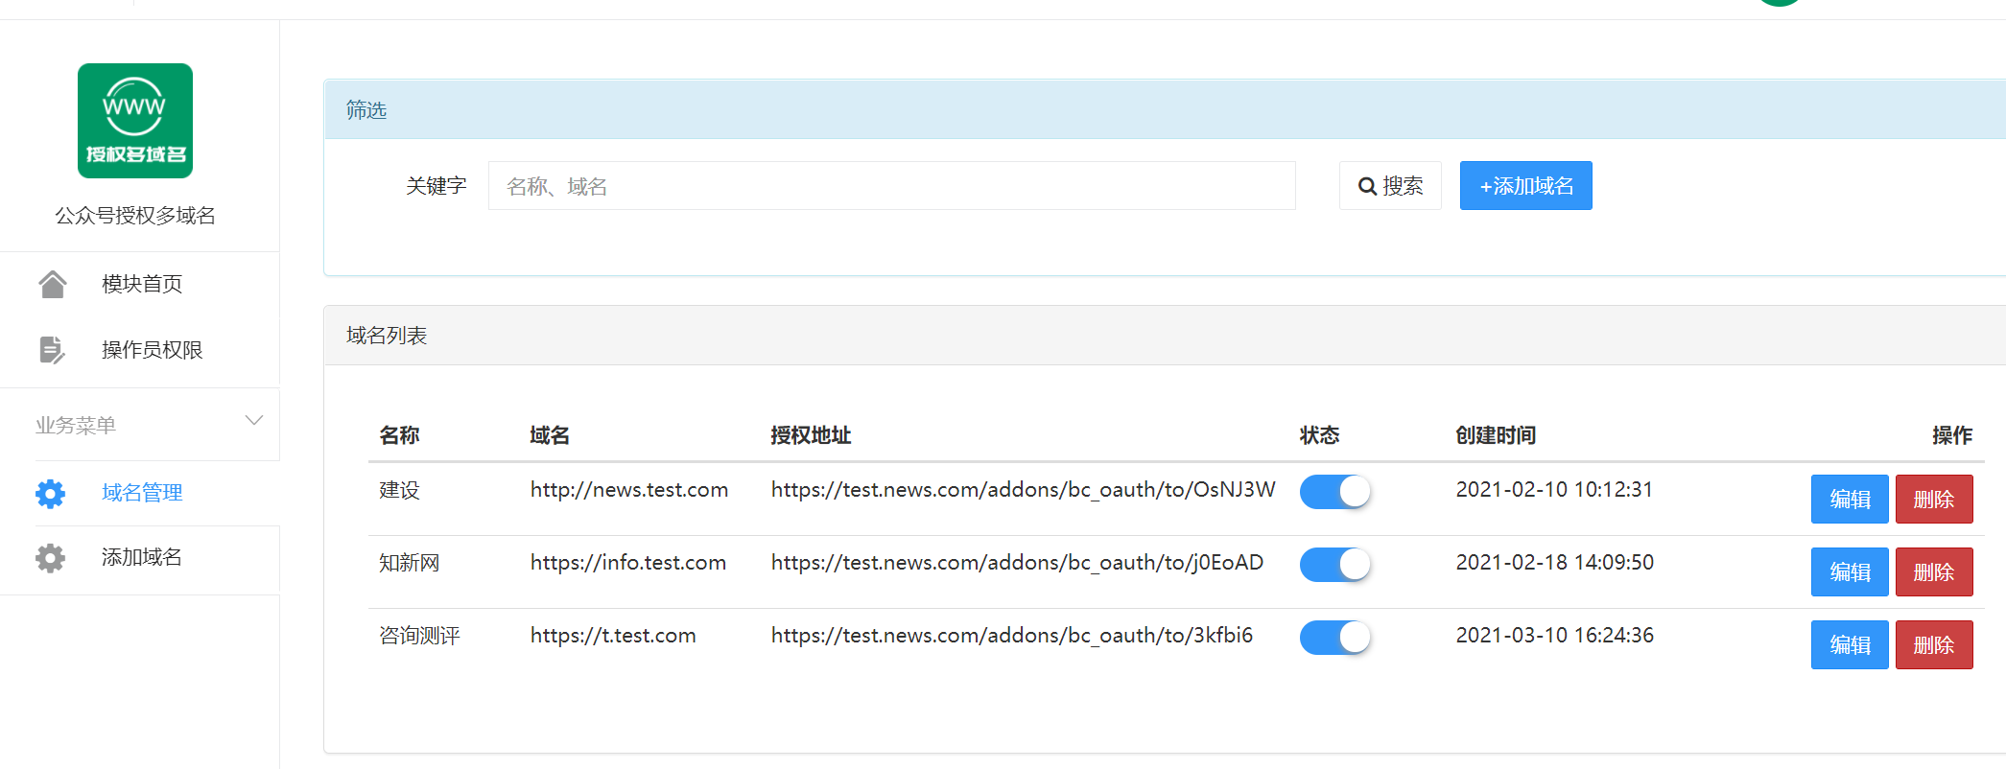Select the name cell 知新网
Image resolution: width=2006 pixels, height=769 pixels.
point(410,563)
